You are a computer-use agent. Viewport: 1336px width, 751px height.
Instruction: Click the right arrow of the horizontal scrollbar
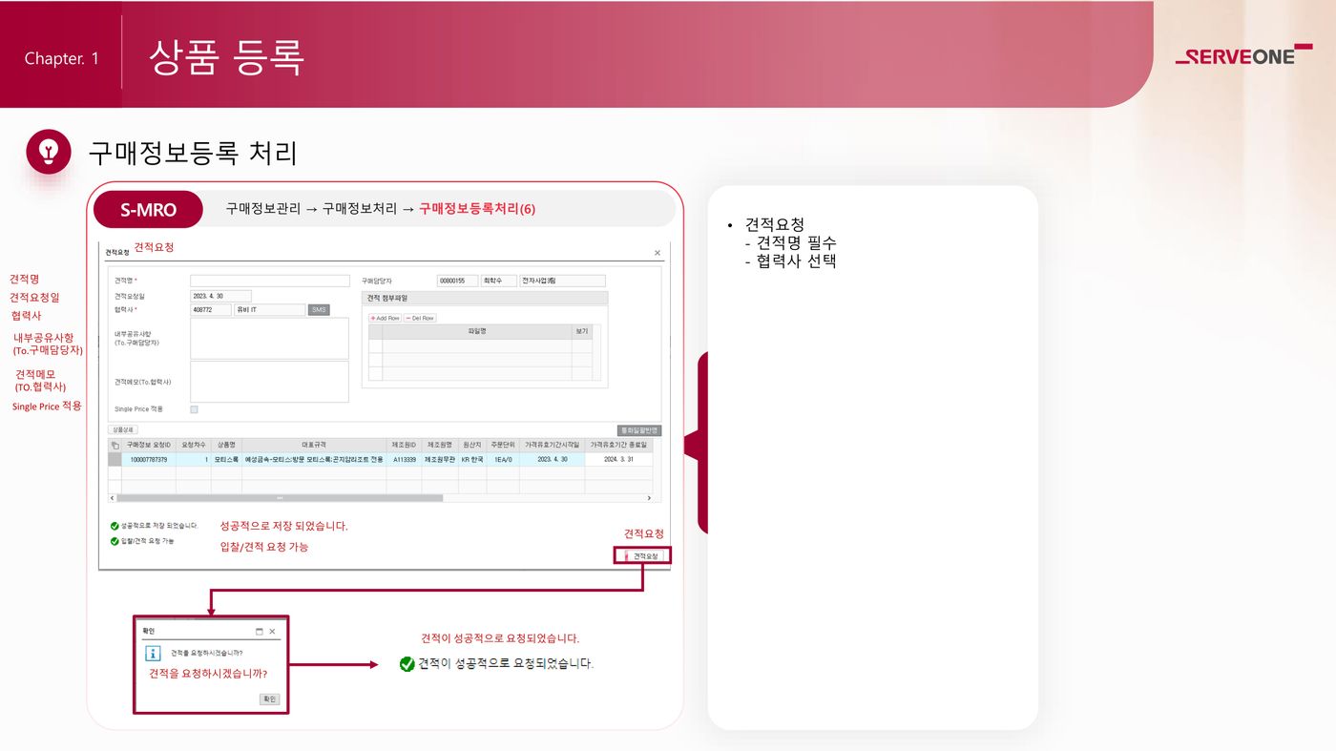point(649,498)
